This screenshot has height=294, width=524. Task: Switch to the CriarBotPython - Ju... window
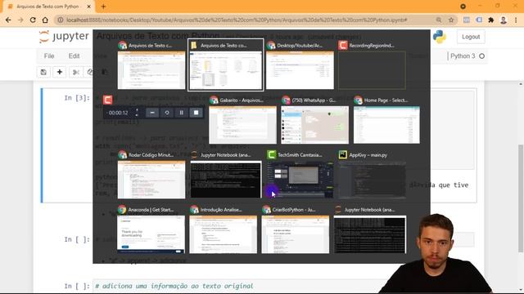point(295,234)
